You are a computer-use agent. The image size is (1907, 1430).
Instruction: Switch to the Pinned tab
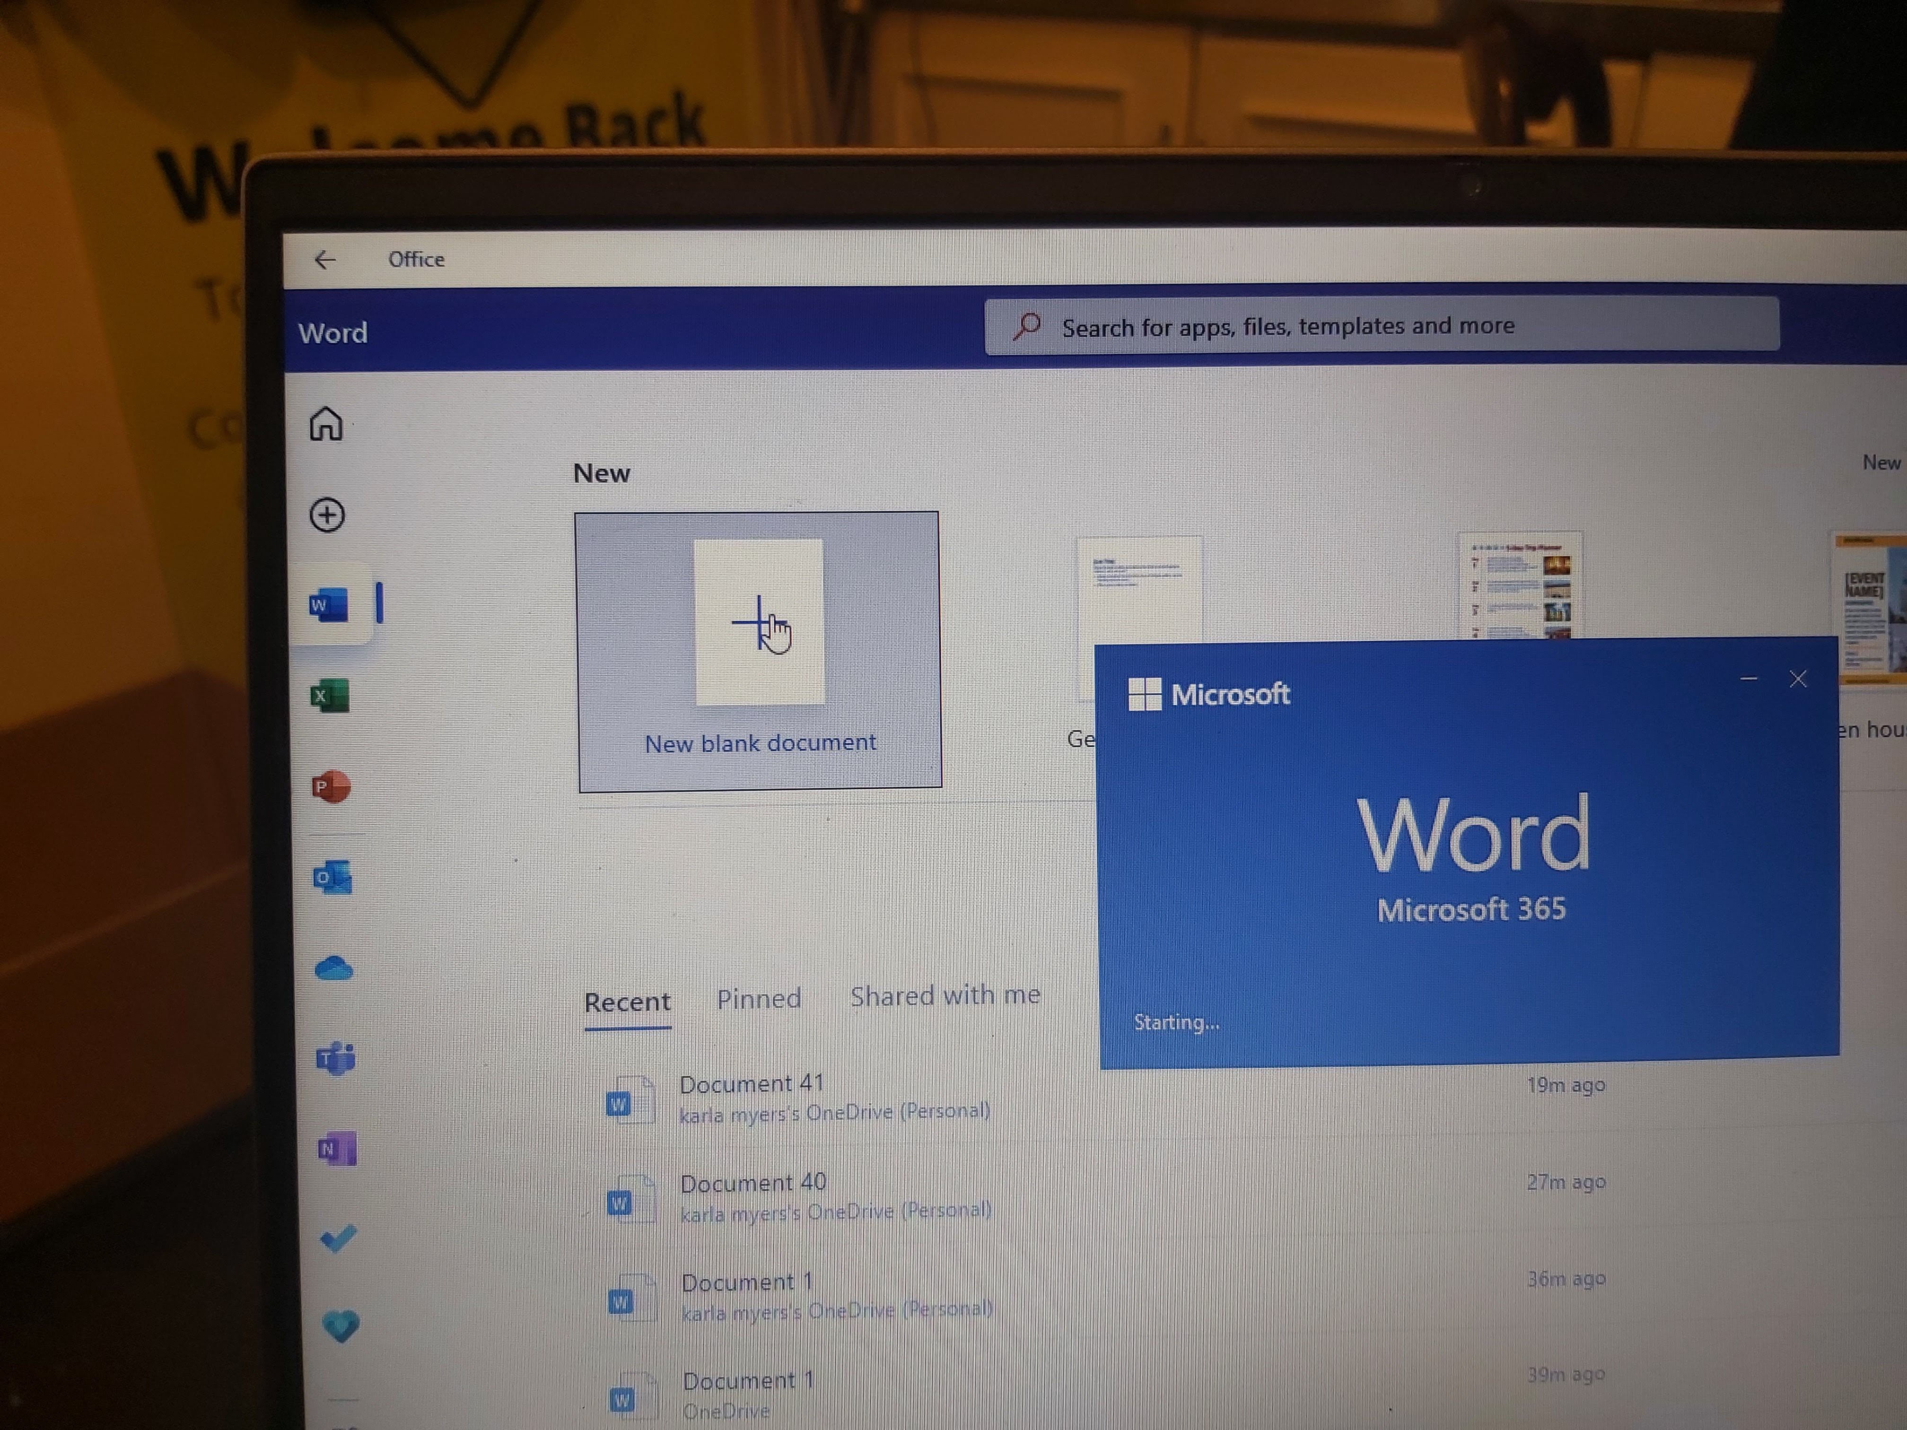[x=759, y=999]
